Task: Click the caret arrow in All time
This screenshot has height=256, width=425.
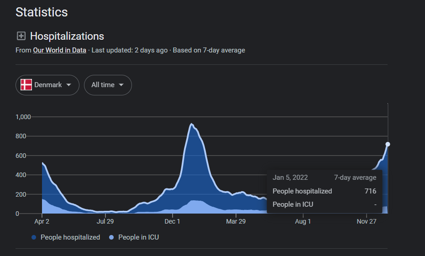Action: pyautogui.click(x=121, y=85)
